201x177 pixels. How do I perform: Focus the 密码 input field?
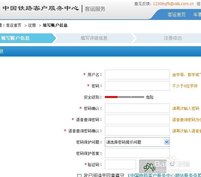click(x=137, y=86)
